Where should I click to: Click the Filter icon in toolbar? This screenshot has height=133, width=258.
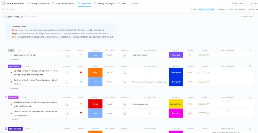point(191,10)
